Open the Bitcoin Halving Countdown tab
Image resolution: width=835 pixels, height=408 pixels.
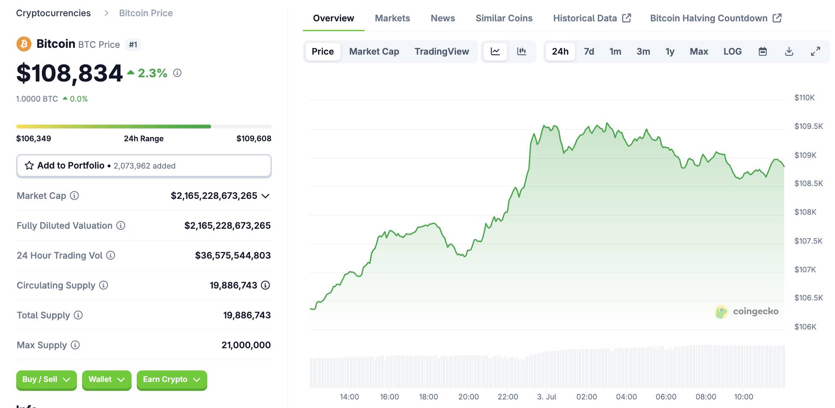click(716, 18)
